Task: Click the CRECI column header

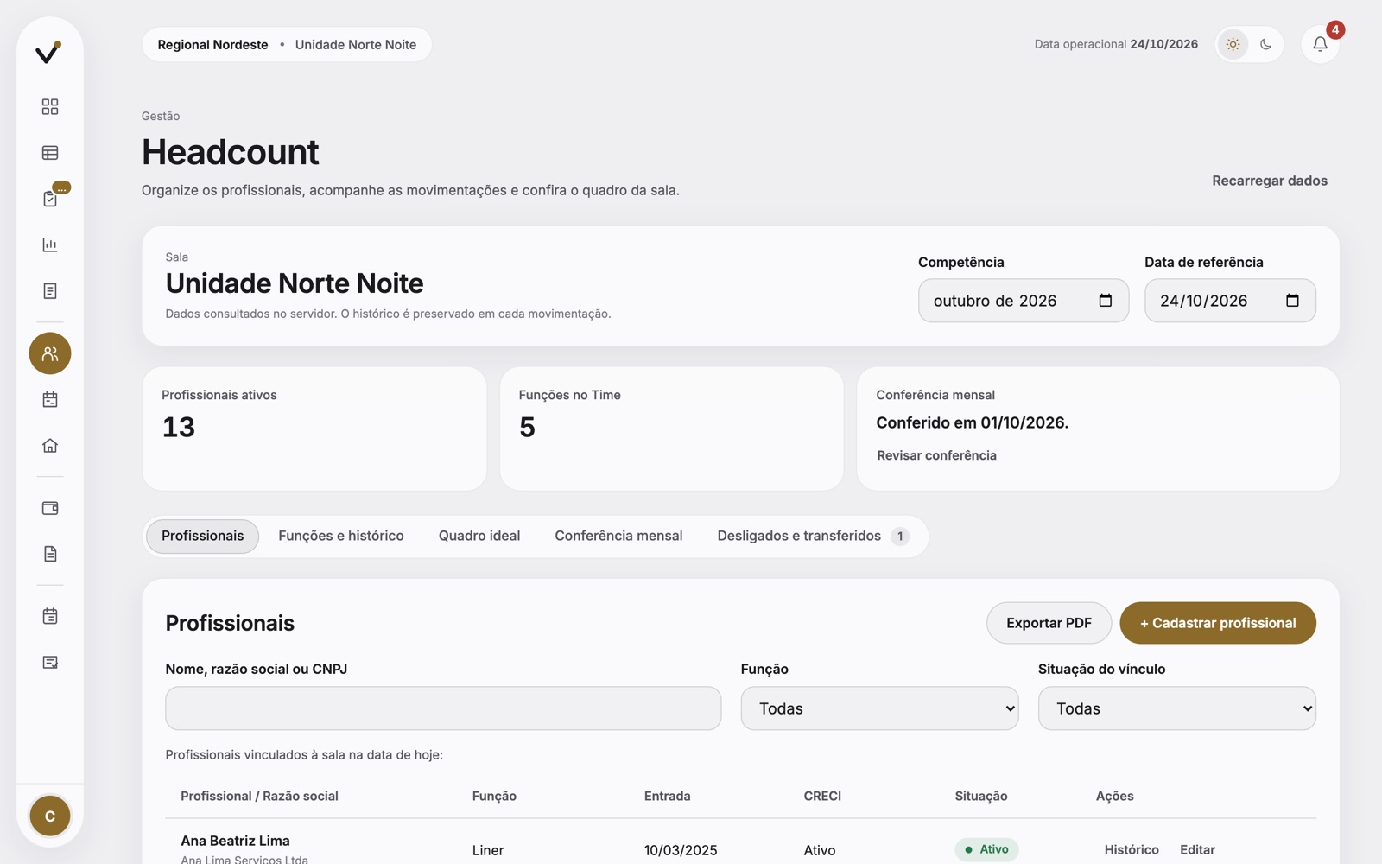Action: (x=822, y=796)
